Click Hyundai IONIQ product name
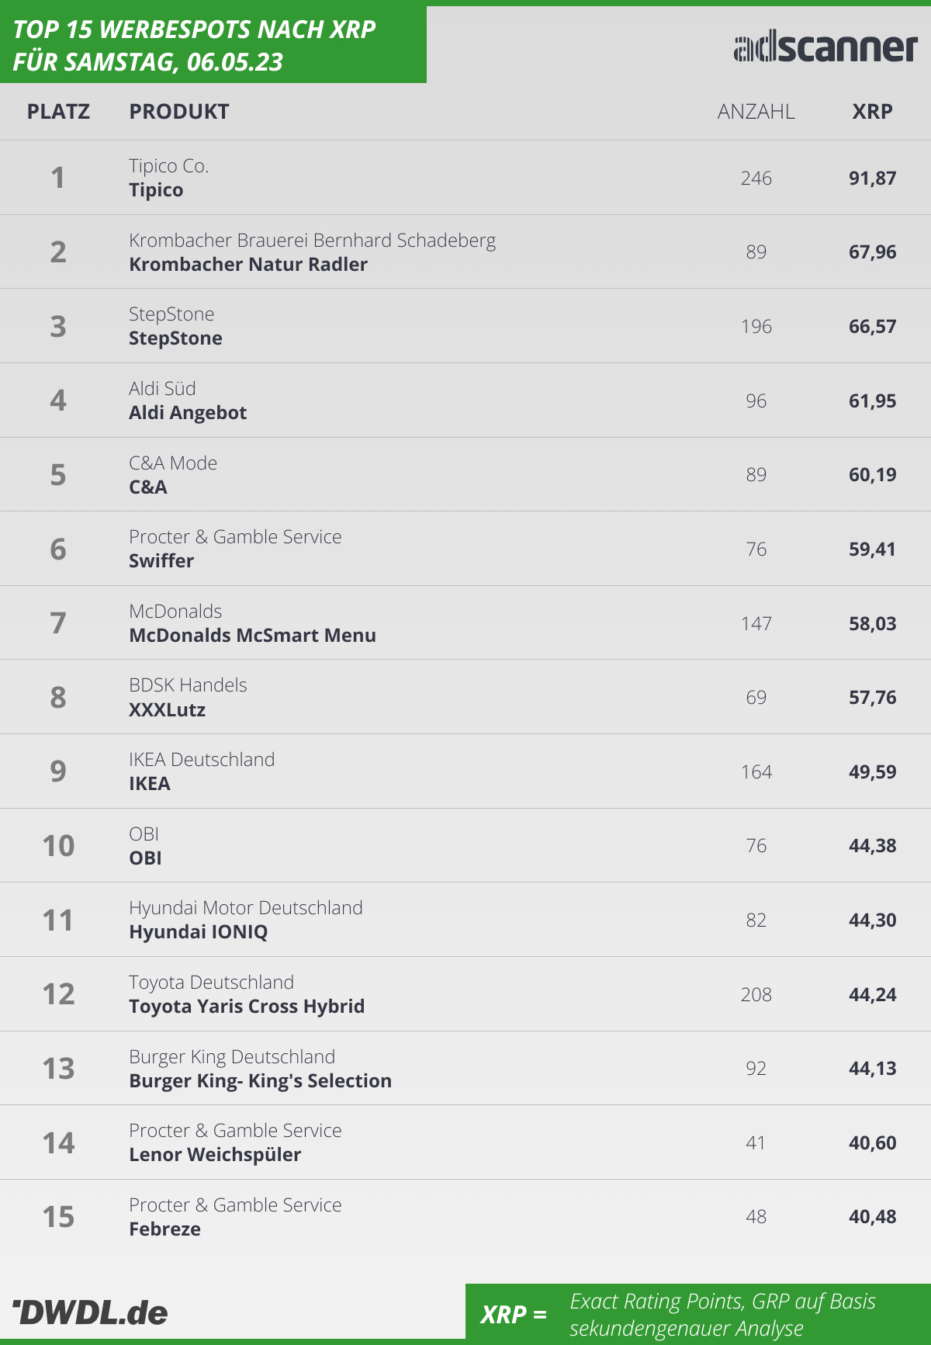The width and height of the screenshot is (931, 1345). coord(198,932)
